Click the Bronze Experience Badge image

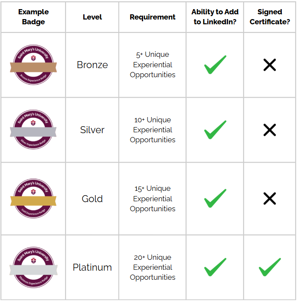point(33,65)
